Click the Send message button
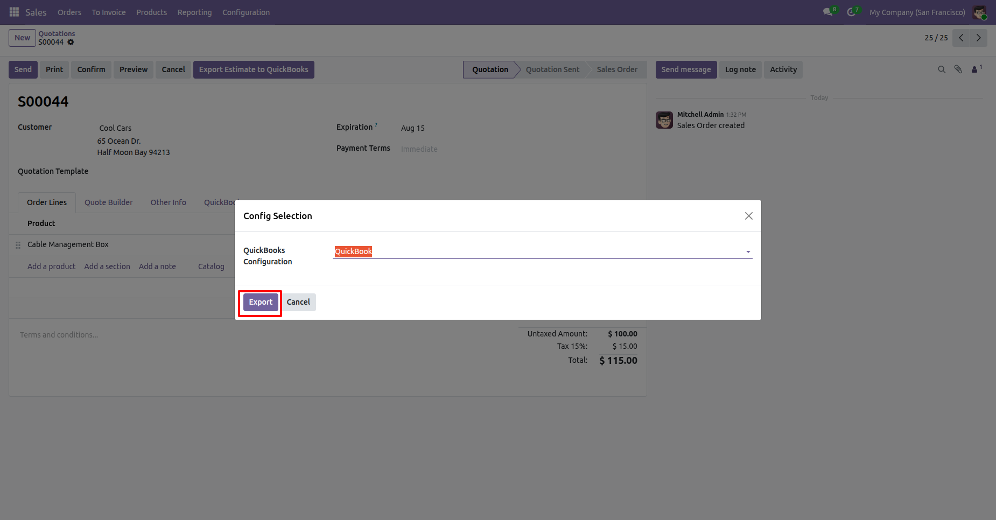Viewport: 996px width, 520px height. point(686,69)
